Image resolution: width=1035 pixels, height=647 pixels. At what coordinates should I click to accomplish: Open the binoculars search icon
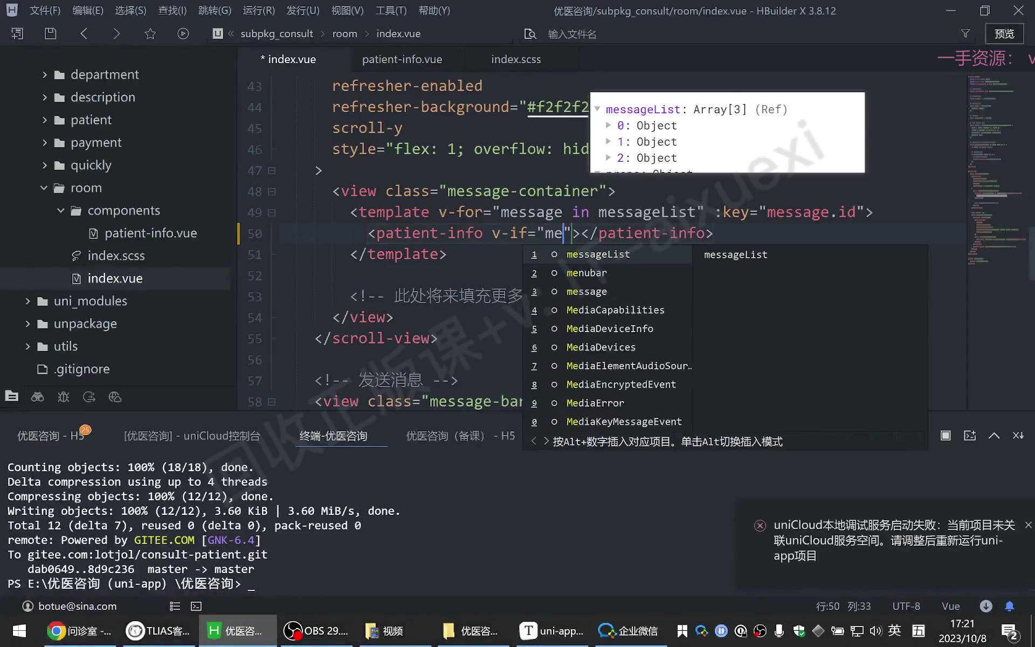coord(38,397)
